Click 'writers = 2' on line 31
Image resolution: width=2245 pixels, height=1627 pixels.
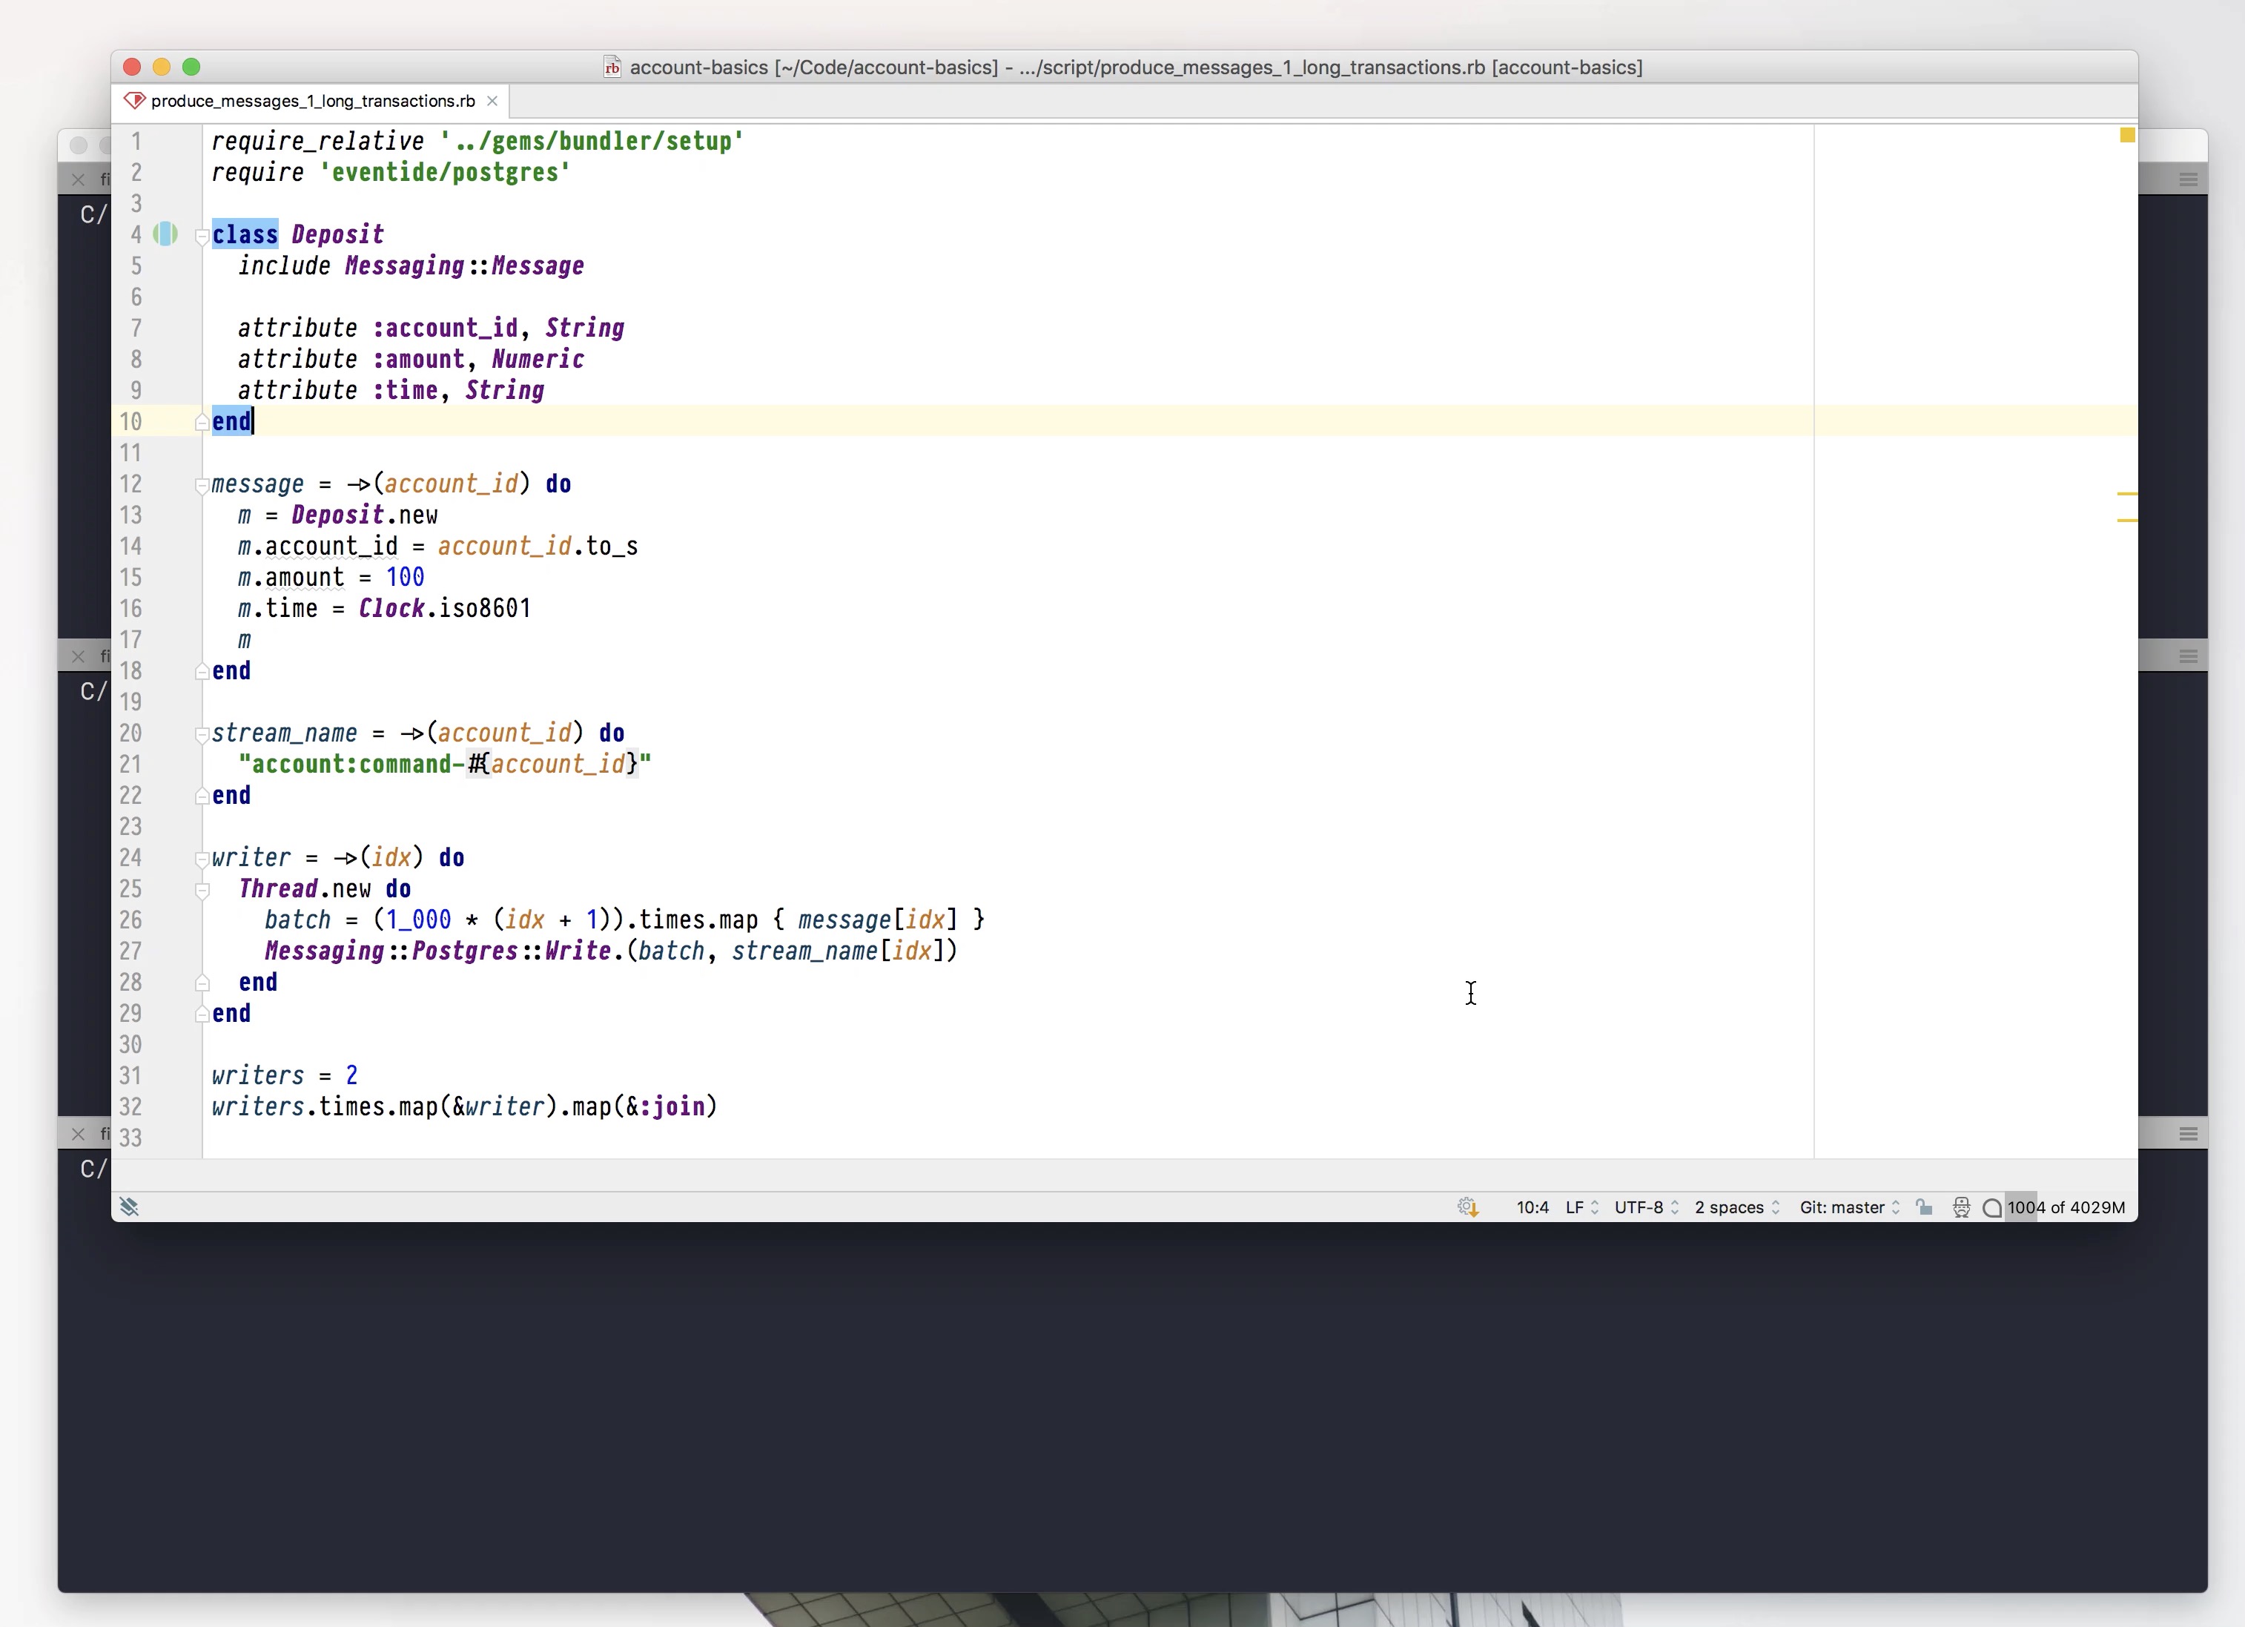(285, 1075)
